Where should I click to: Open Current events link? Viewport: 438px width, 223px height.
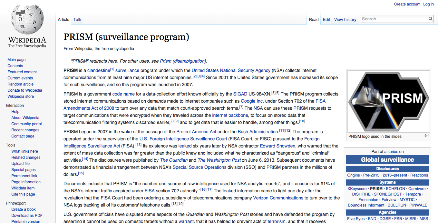pyautogui.click(x=20, y=78)
